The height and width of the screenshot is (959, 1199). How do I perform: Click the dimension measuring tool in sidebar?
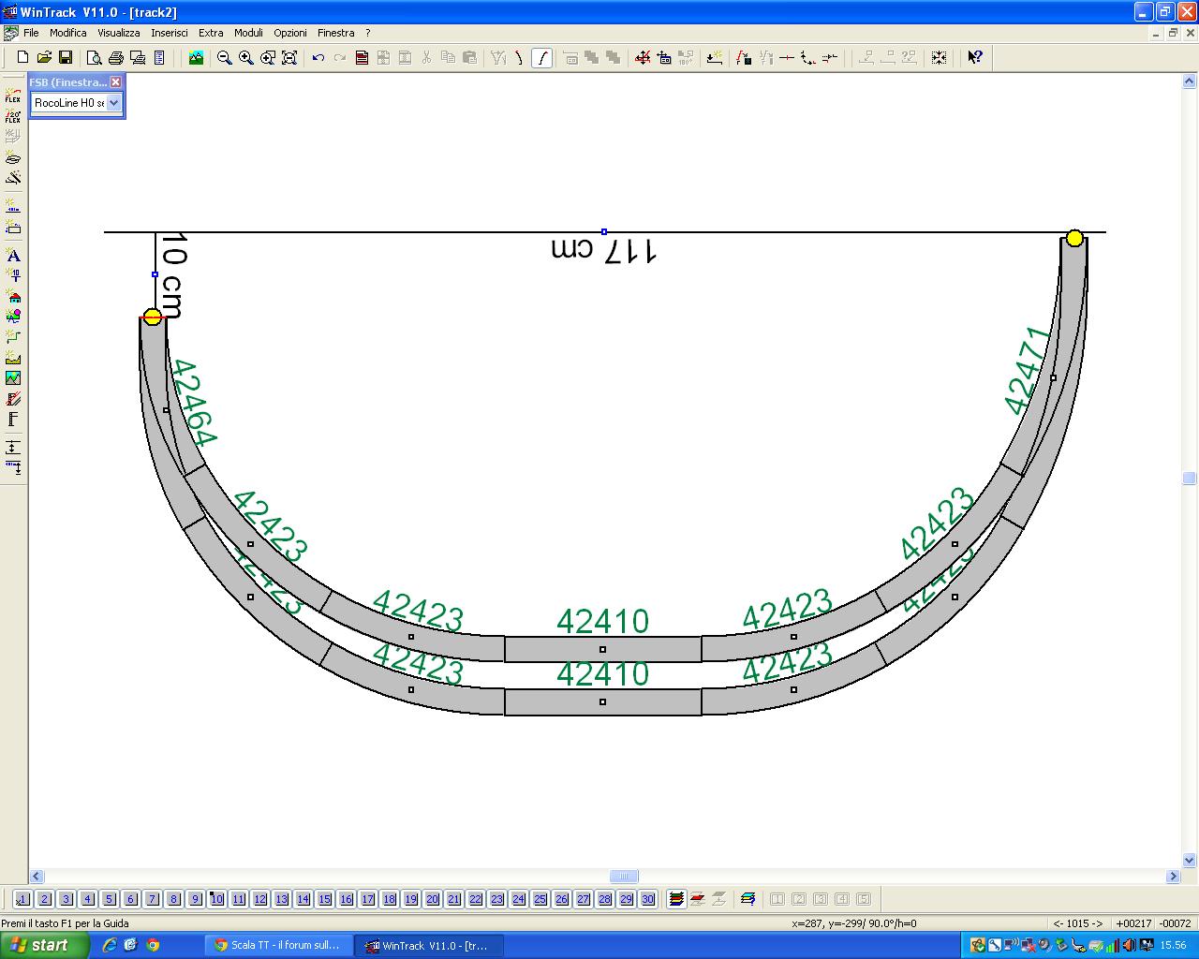click(x=13, y=448)
